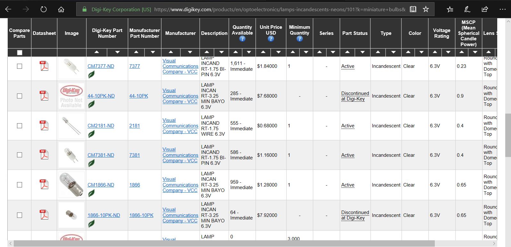
Task: Open Visual Communications Company link for CM1866-ND
Action: [180, 185]
